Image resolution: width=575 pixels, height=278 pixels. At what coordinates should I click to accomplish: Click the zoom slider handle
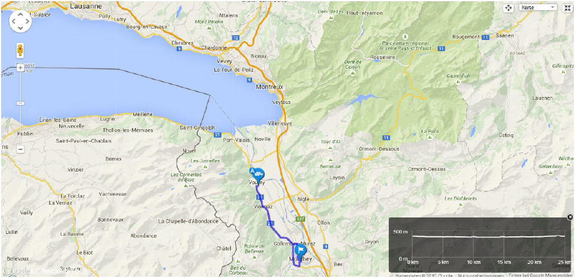(x=21, y=103)
